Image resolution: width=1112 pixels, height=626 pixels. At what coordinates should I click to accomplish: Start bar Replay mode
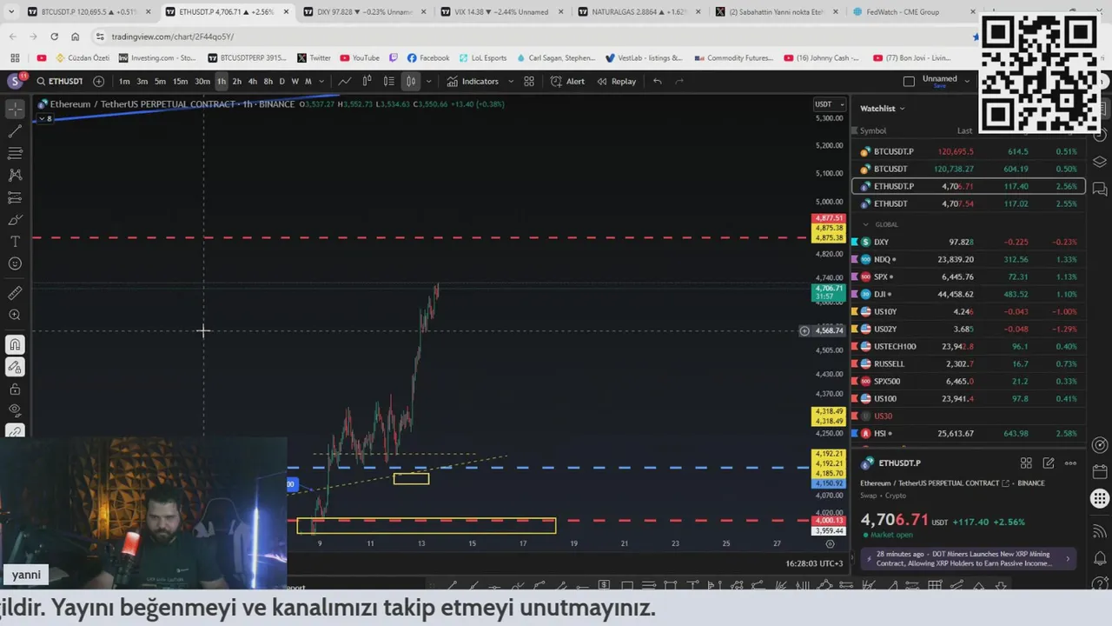(616, 81)
